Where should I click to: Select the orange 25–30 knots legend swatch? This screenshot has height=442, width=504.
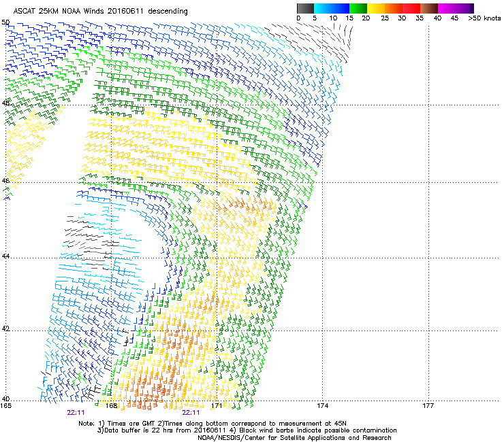[x=394, y=8]
